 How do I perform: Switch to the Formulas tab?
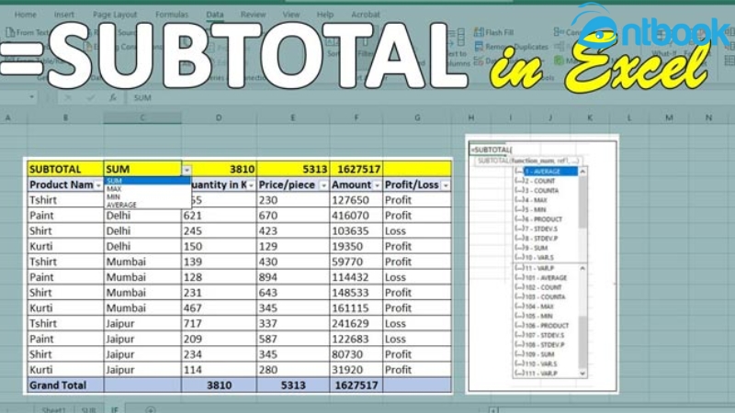[x=172, y=15]
